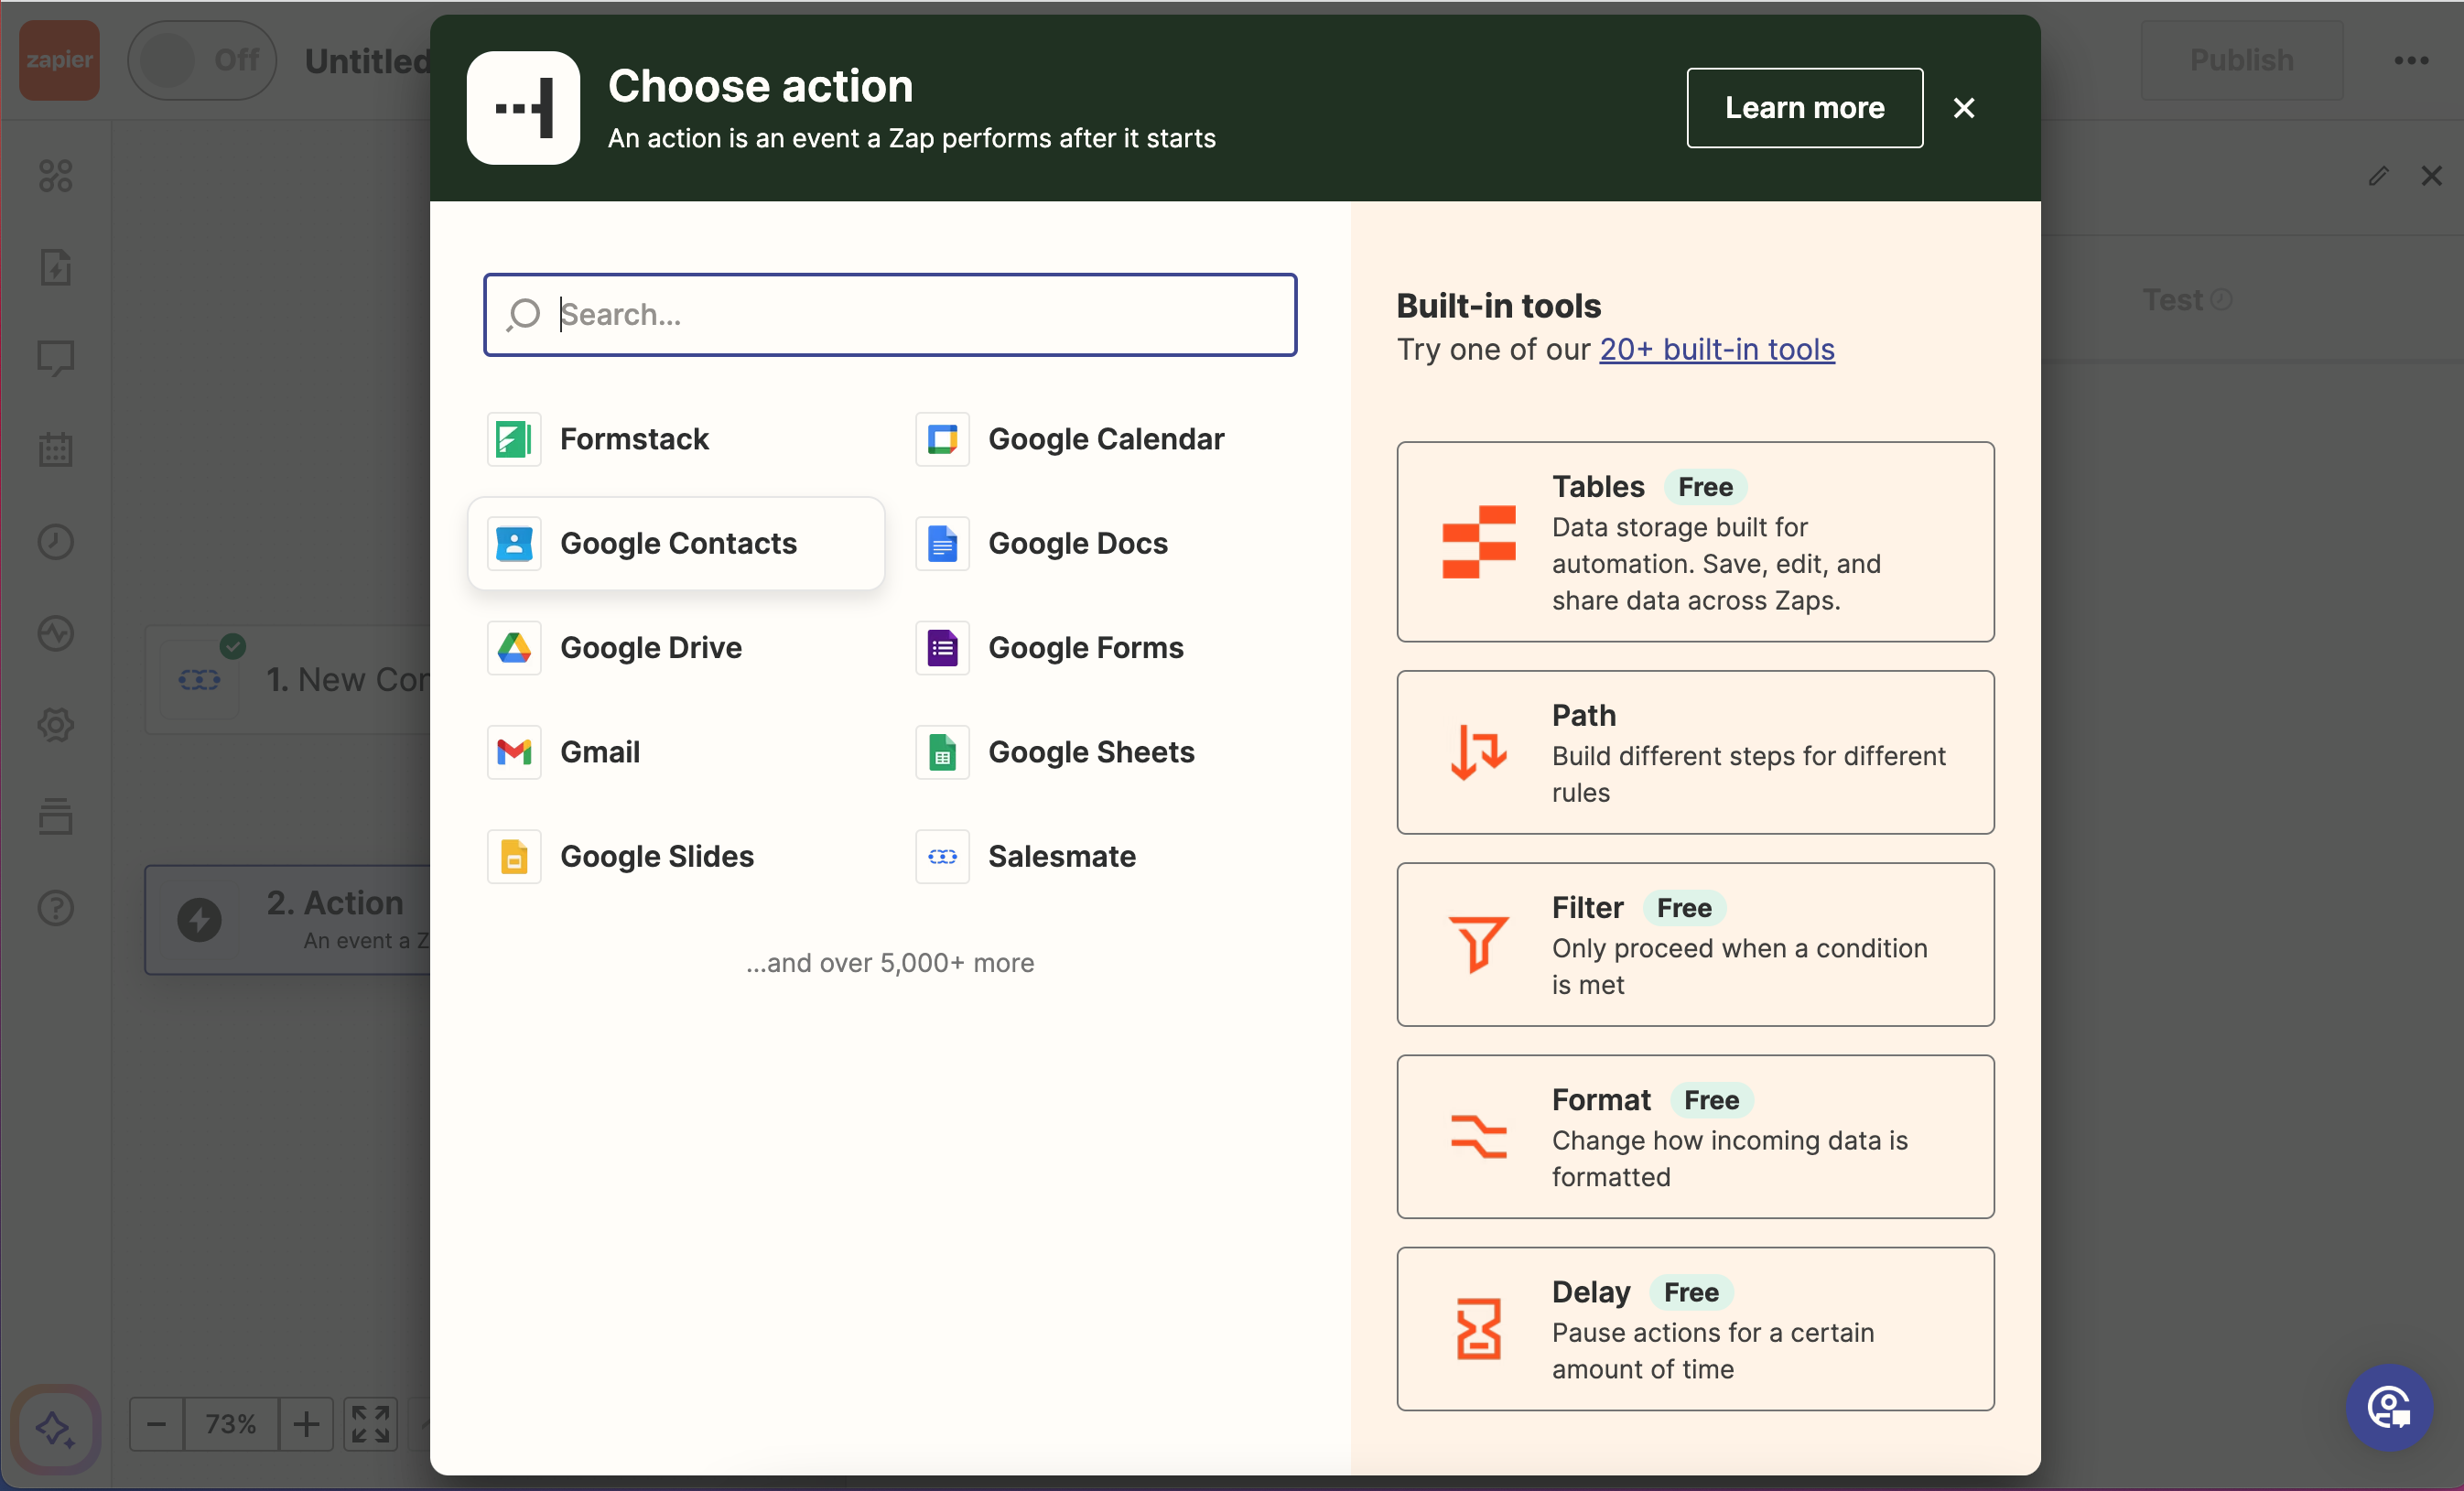Open the history clock sidebar icon

[56, 541]
